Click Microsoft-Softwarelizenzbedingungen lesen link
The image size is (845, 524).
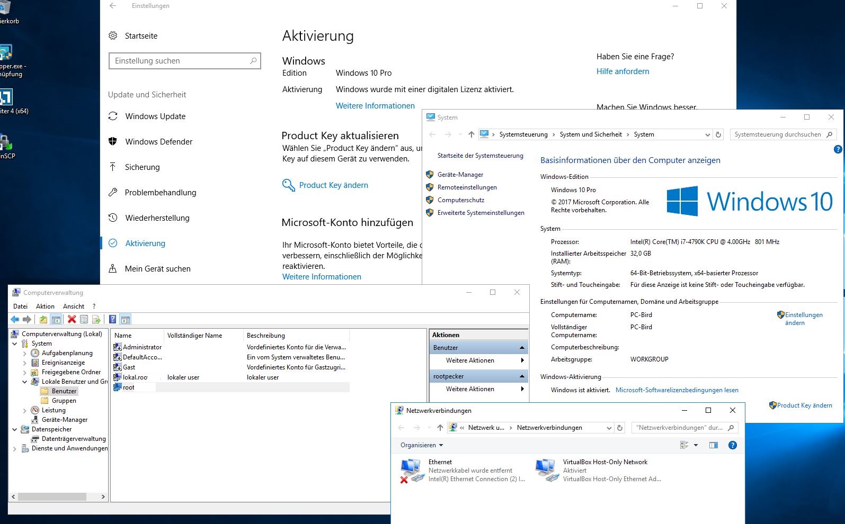coord(677,390)
